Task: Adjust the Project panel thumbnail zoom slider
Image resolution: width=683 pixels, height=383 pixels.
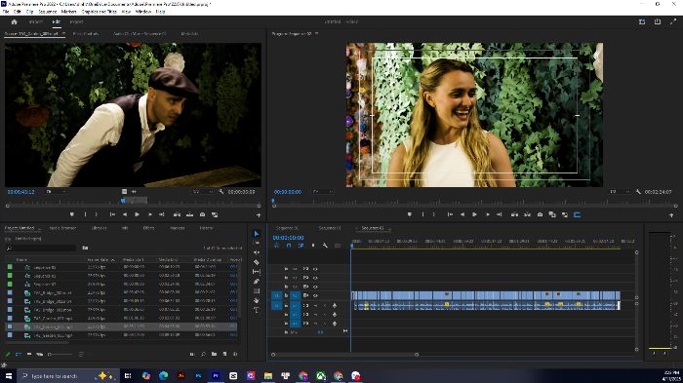Action: coord(60,355)
